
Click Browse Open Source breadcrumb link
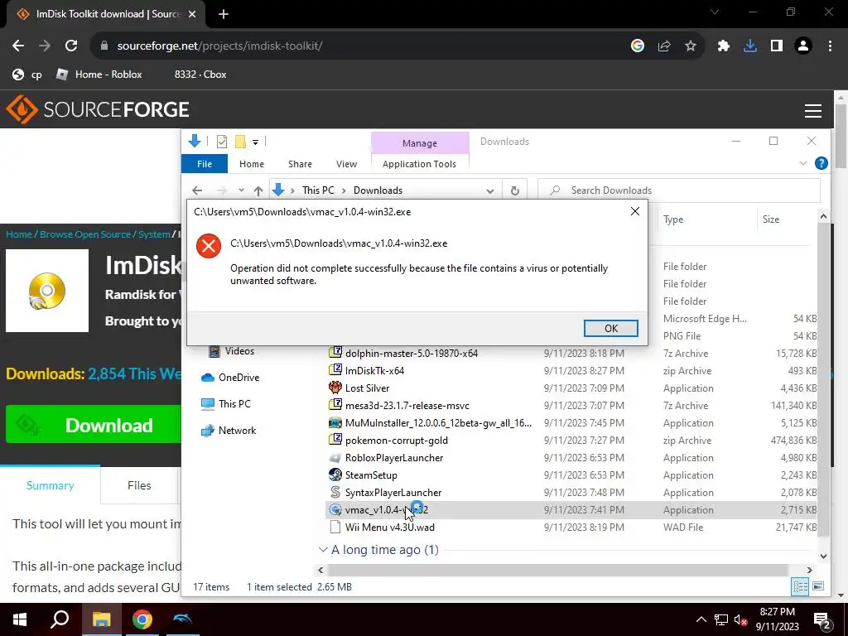(85, 234)
